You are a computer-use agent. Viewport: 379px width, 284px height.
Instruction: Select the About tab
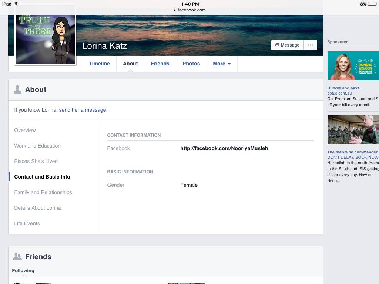(x=130, y=64)
